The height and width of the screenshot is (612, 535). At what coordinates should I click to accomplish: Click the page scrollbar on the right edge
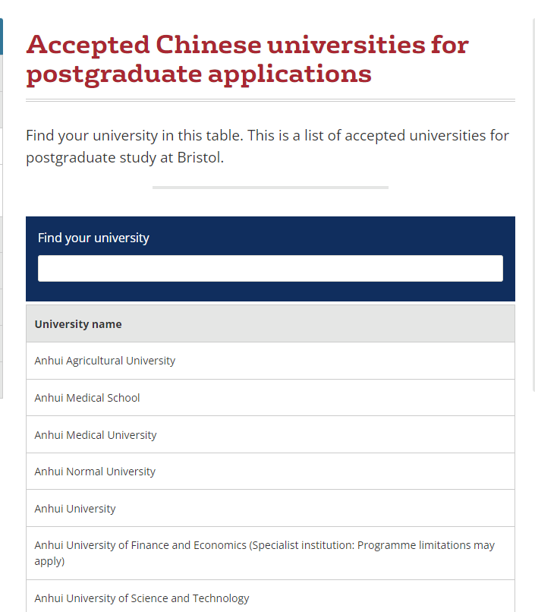pos(533,204)
